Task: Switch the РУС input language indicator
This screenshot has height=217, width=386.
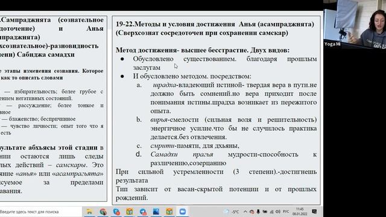Action: coord(286,212)
